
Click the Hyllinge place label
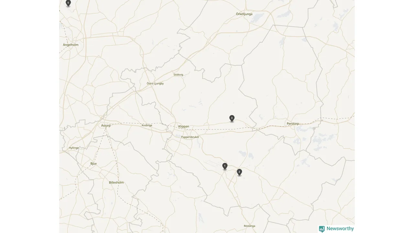tap(74, 148)
